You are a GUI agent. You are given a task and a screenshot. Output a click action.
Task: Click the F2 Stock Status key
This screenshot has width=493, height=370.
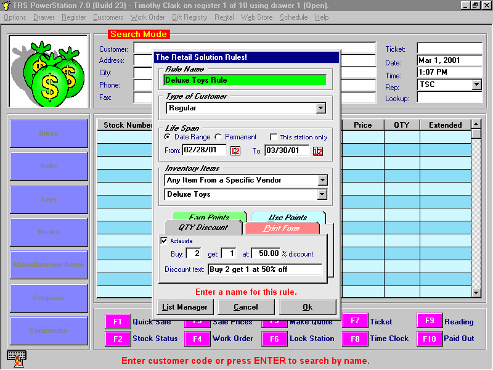[118, 339]
